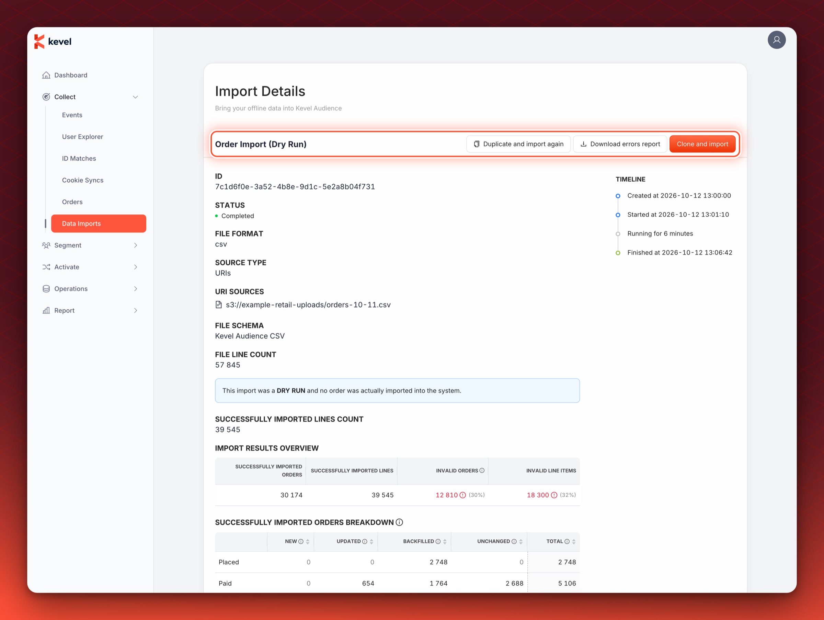Open User Explorer in the sidebar
This screenshot has height=620, width=824.
click(82, 137)
